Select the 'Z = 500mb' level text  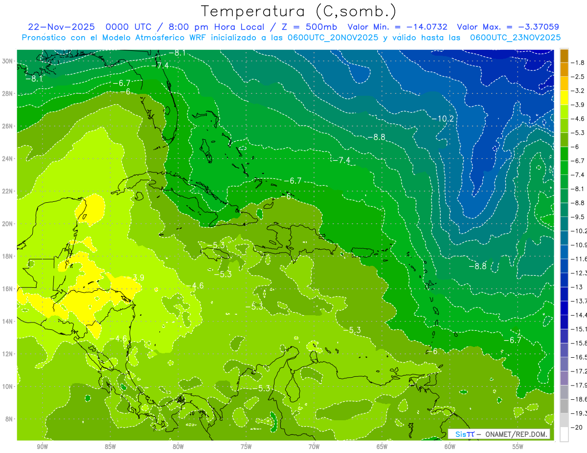(x=308, y=27)
